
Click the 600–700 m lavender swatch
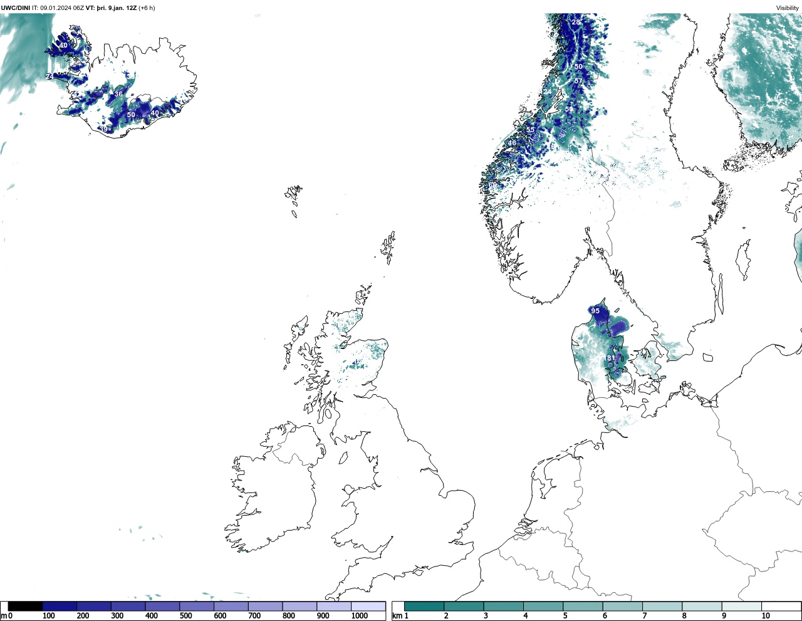[x=231, y=607]
